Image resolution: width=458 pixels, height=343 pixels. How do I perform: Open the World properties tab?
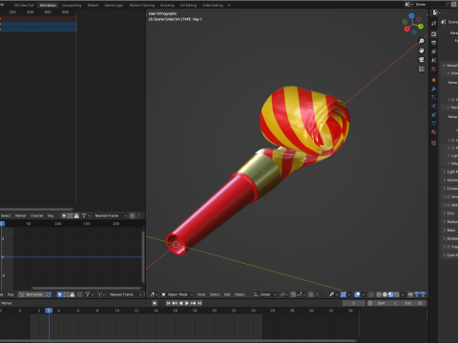coord(434,69)
